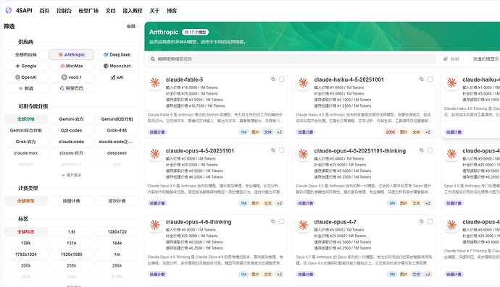Tick the checkbox on the claude-haiku-4-5-20251001 card
Screen dimensions: 500x287
(x=430, y=80)
